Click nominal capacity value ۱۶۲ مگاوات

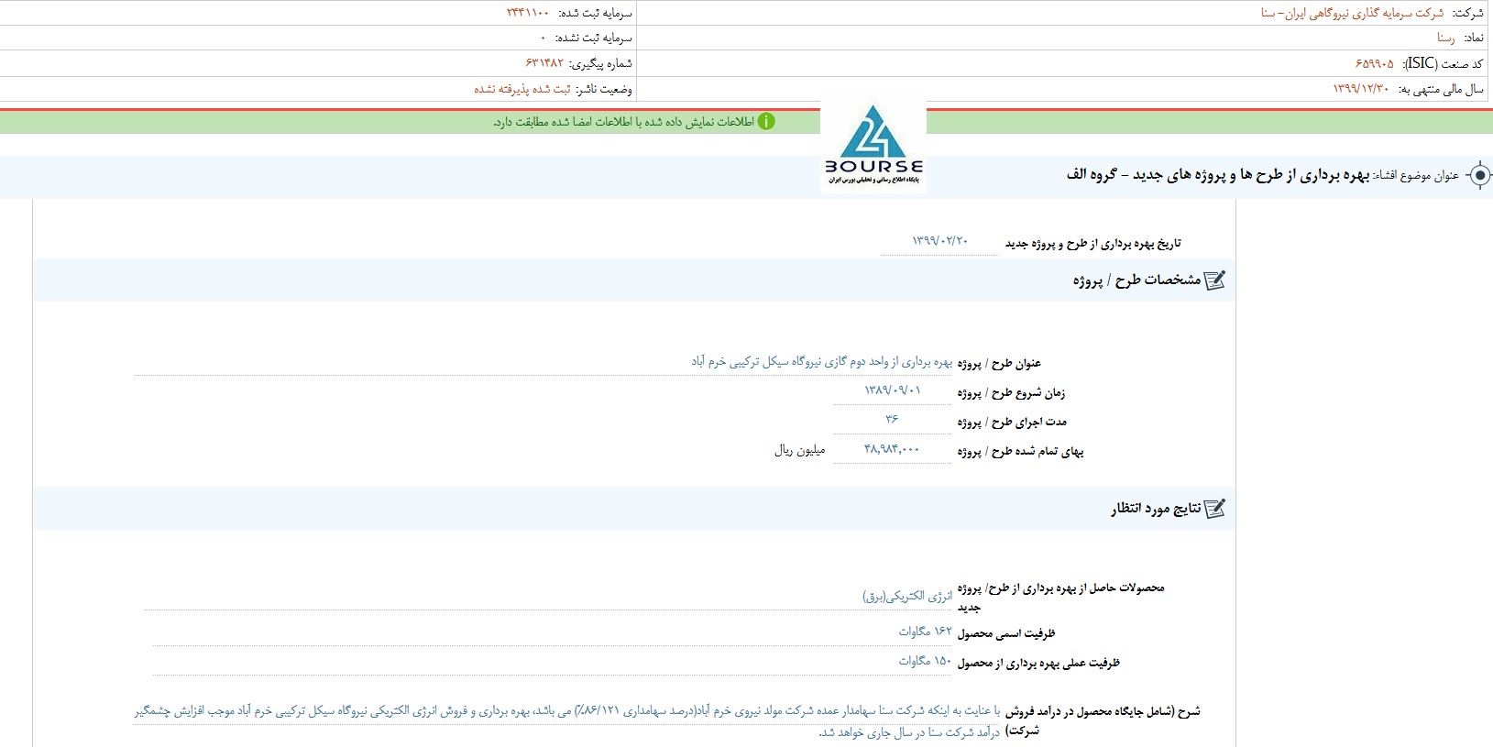(x=926, y=632)
